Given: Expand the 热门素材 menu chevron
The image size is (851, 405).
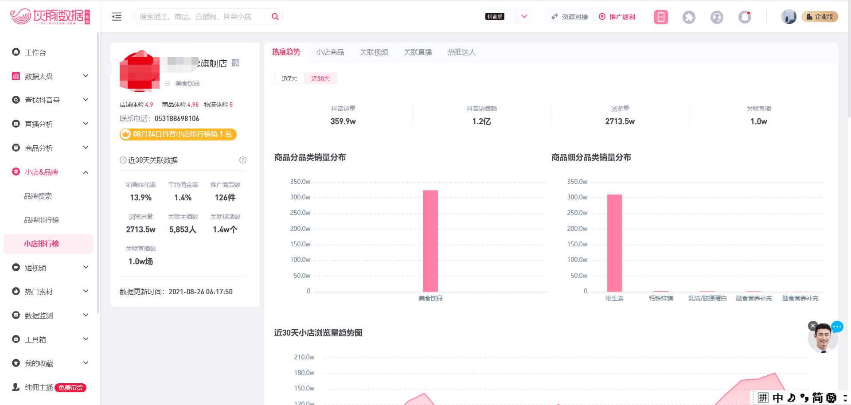Looking at the screenshot, I should [x=86, y=291].
